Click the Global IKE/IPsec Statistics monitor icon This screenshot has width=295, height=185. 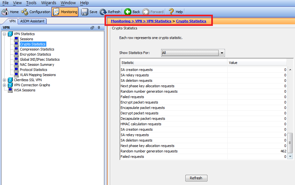pyautogui.click(x=16, y=59)
